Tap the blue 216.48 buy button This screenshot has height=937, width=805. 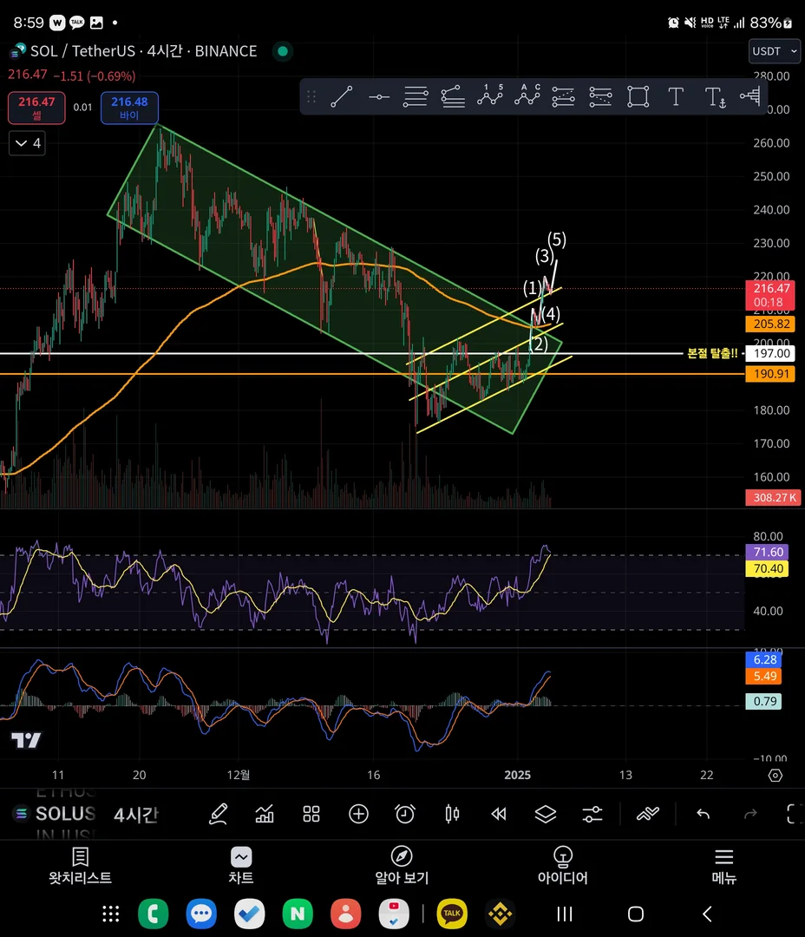click(129, 108)
